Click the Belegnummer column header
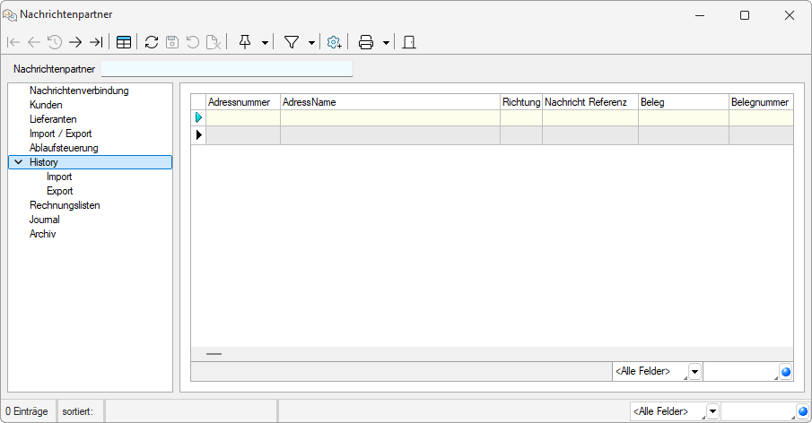Image resolution: width=812 pixels, height=423 pixels. (x=760, y=102)
